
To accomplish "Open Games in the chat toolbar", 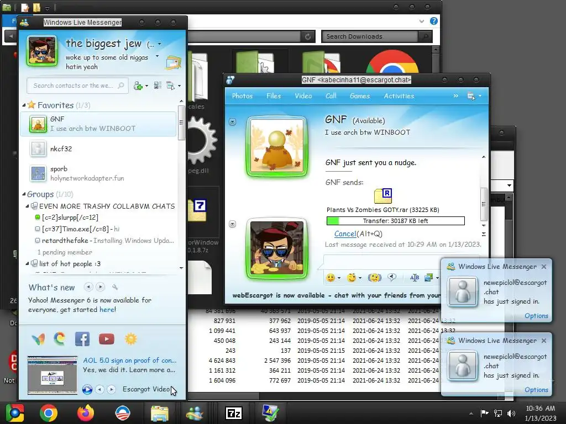I will (360, 96).
